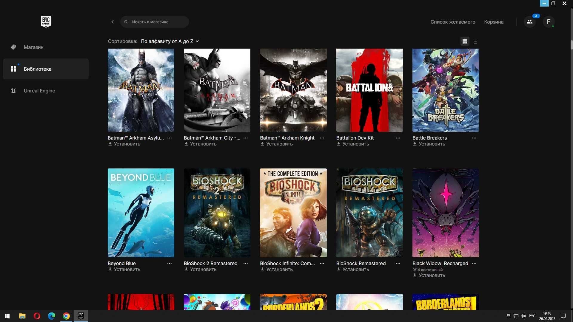Install BioShock 2 Remastered
This screenshot has height=322, width=573.
pyautogui.click(x=200, y=269)
